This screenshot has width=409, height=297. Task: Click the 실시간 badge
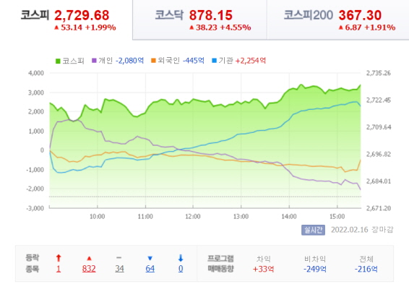[313, 230]
